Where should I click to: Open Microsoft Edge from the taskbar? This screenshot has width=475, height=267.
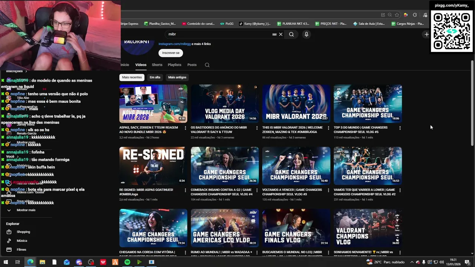30,262
